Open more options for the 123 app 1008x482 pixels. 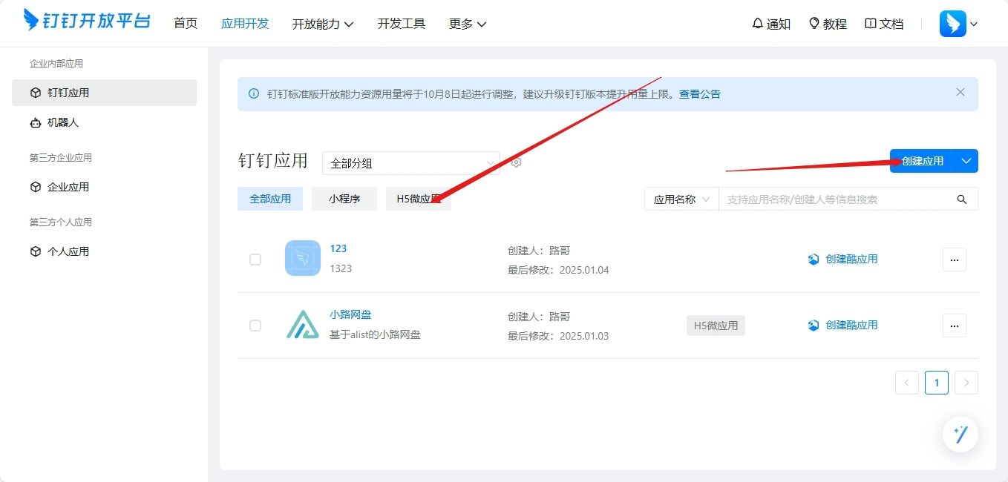[954, 260]
